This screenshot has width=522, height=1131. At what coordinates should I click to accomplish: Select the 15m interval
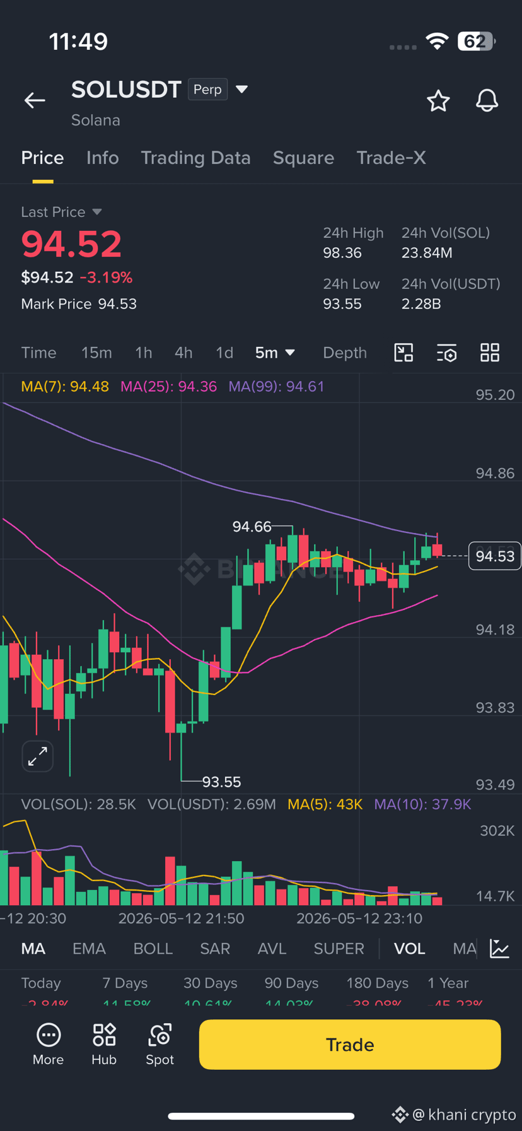point(96,353)
